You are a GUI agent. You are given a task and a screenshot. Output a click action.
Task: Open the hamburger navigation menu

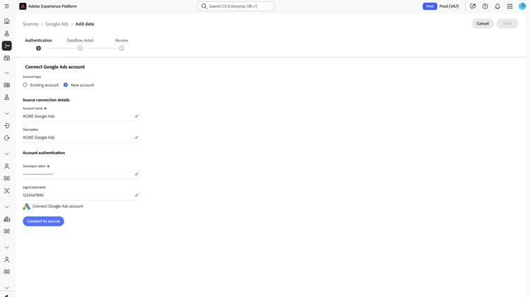tap(7, 6)
